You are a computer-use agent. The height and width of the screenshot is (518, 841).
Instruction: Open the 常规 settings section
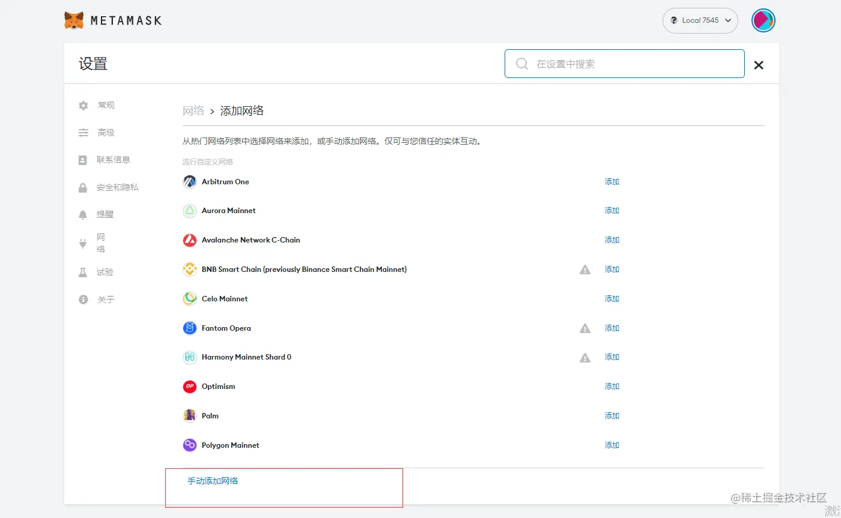pyautogui.click(x=106, y=105)
